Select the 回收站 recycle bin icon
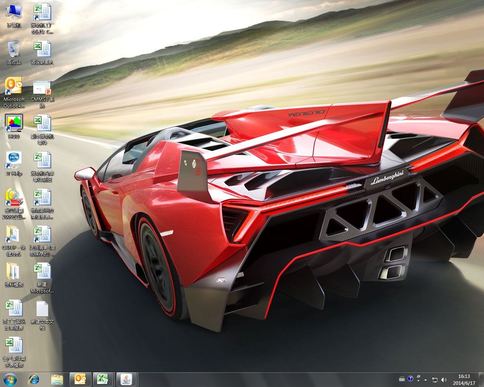 14,53
